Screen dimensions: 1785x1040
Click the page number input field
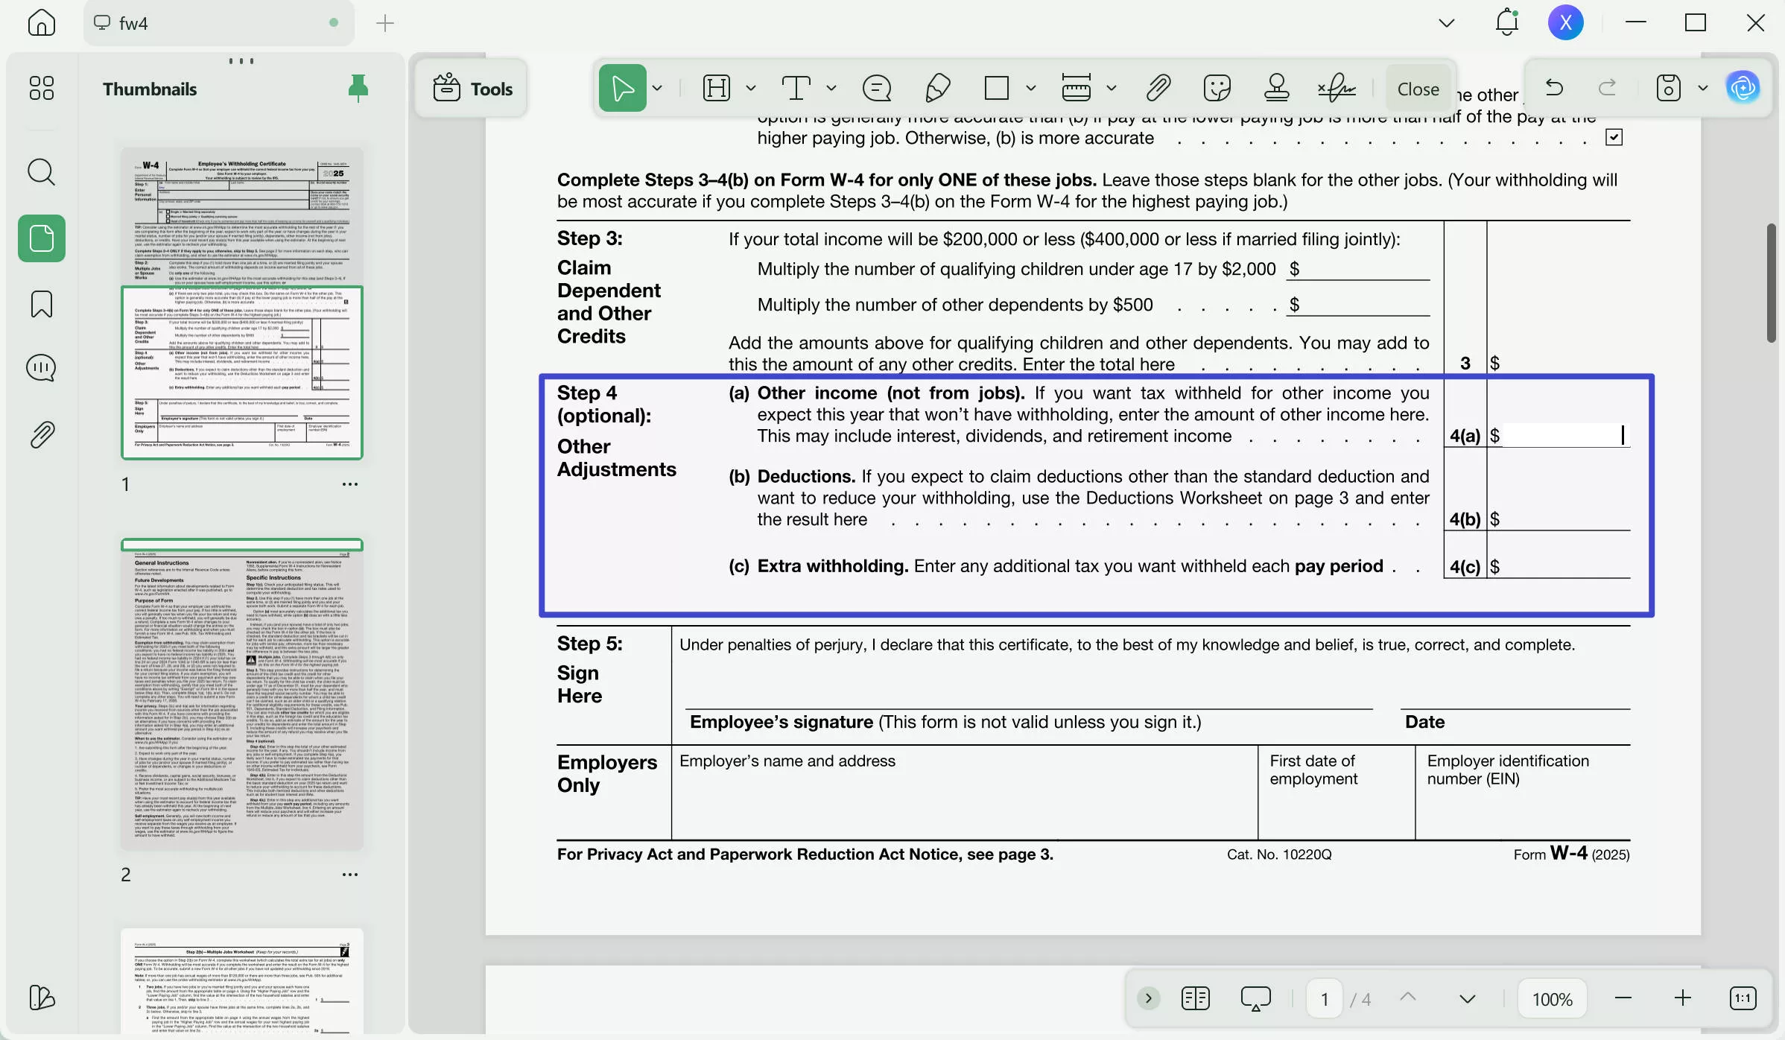(x=1324, y=998)
